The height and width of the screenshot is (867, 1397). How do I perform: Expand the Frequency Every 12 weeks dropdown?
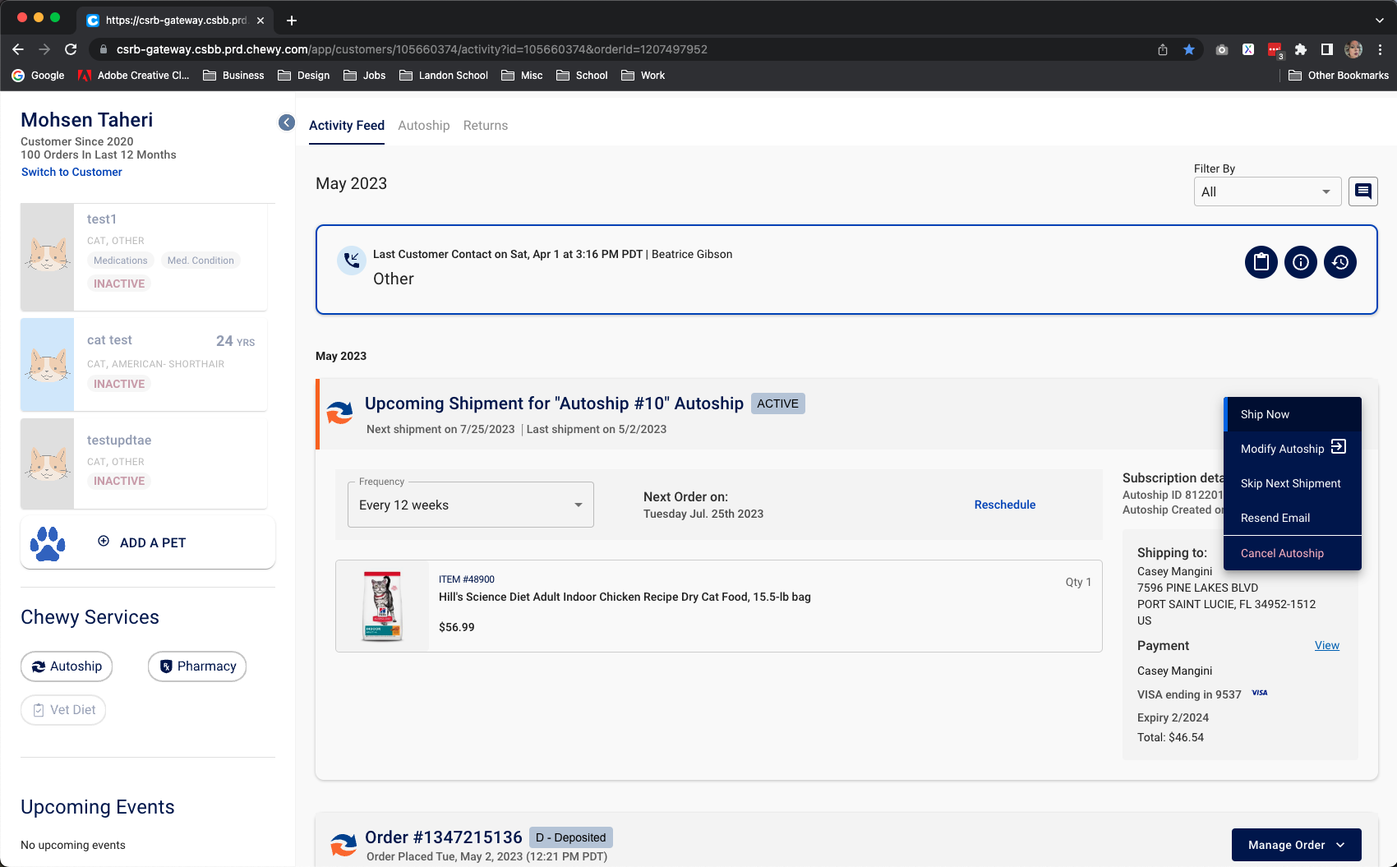(471, 505)
